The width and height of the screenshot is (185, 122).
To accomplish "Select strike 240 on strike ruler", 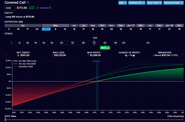I will pos(148,43).
